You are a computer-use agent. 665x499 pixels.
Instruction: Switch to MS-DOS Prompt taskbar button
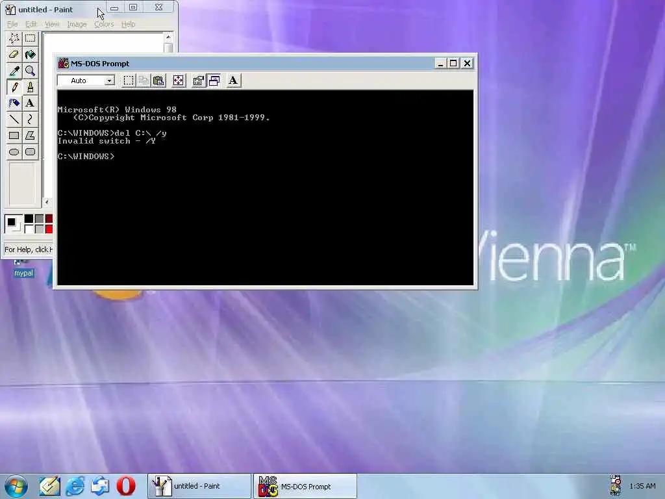[305, 486]
